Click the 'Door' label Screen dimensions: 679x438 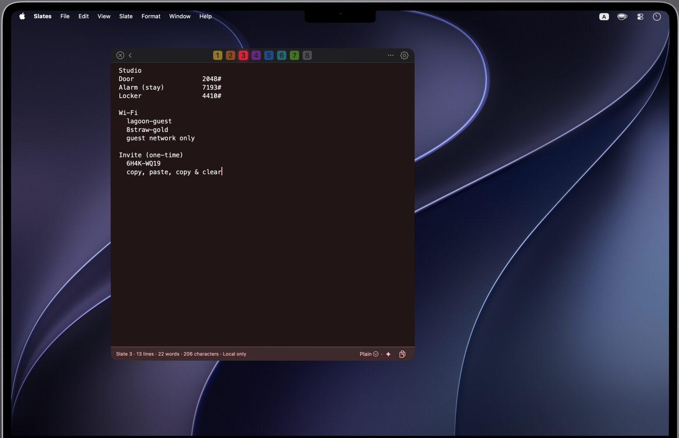pos(126,79)
